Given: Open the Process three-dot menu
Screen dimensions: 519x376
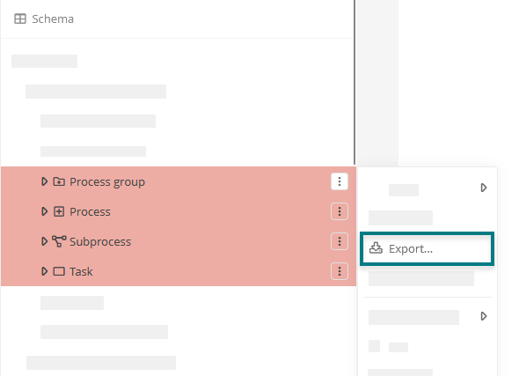Looking at the screenshot, I should [x=340, y=211].
